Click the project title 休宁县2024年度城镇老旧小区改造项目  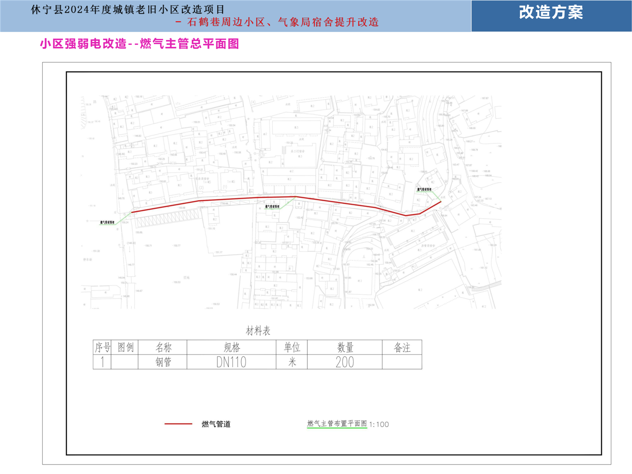tap(128, 9)
